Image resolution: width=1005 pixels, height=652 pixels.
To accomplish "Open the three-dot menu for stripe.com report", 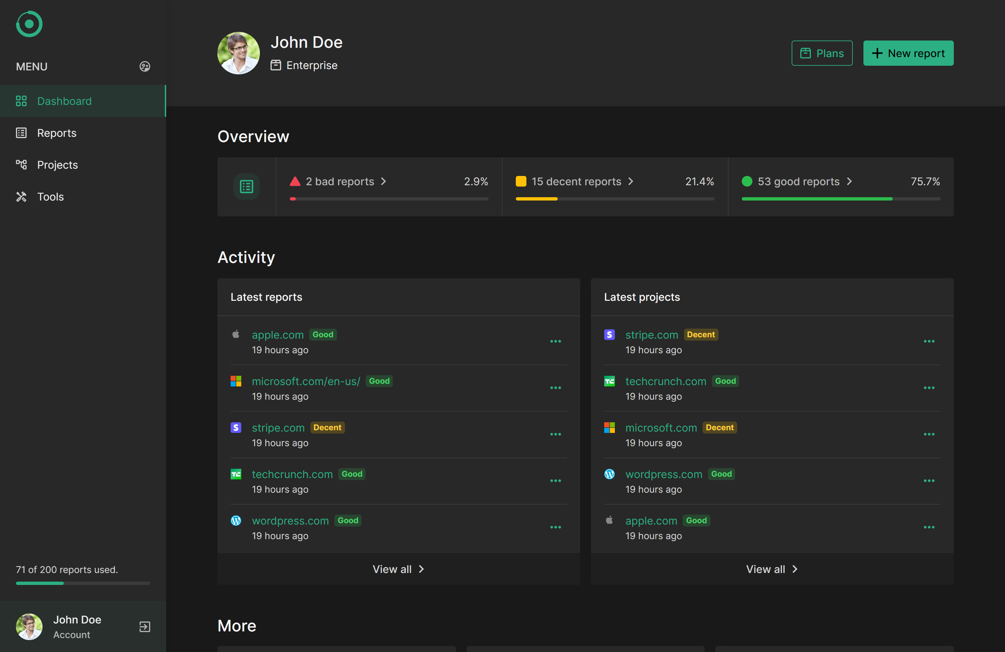I will pyautogui.click(x=556, y=434).
